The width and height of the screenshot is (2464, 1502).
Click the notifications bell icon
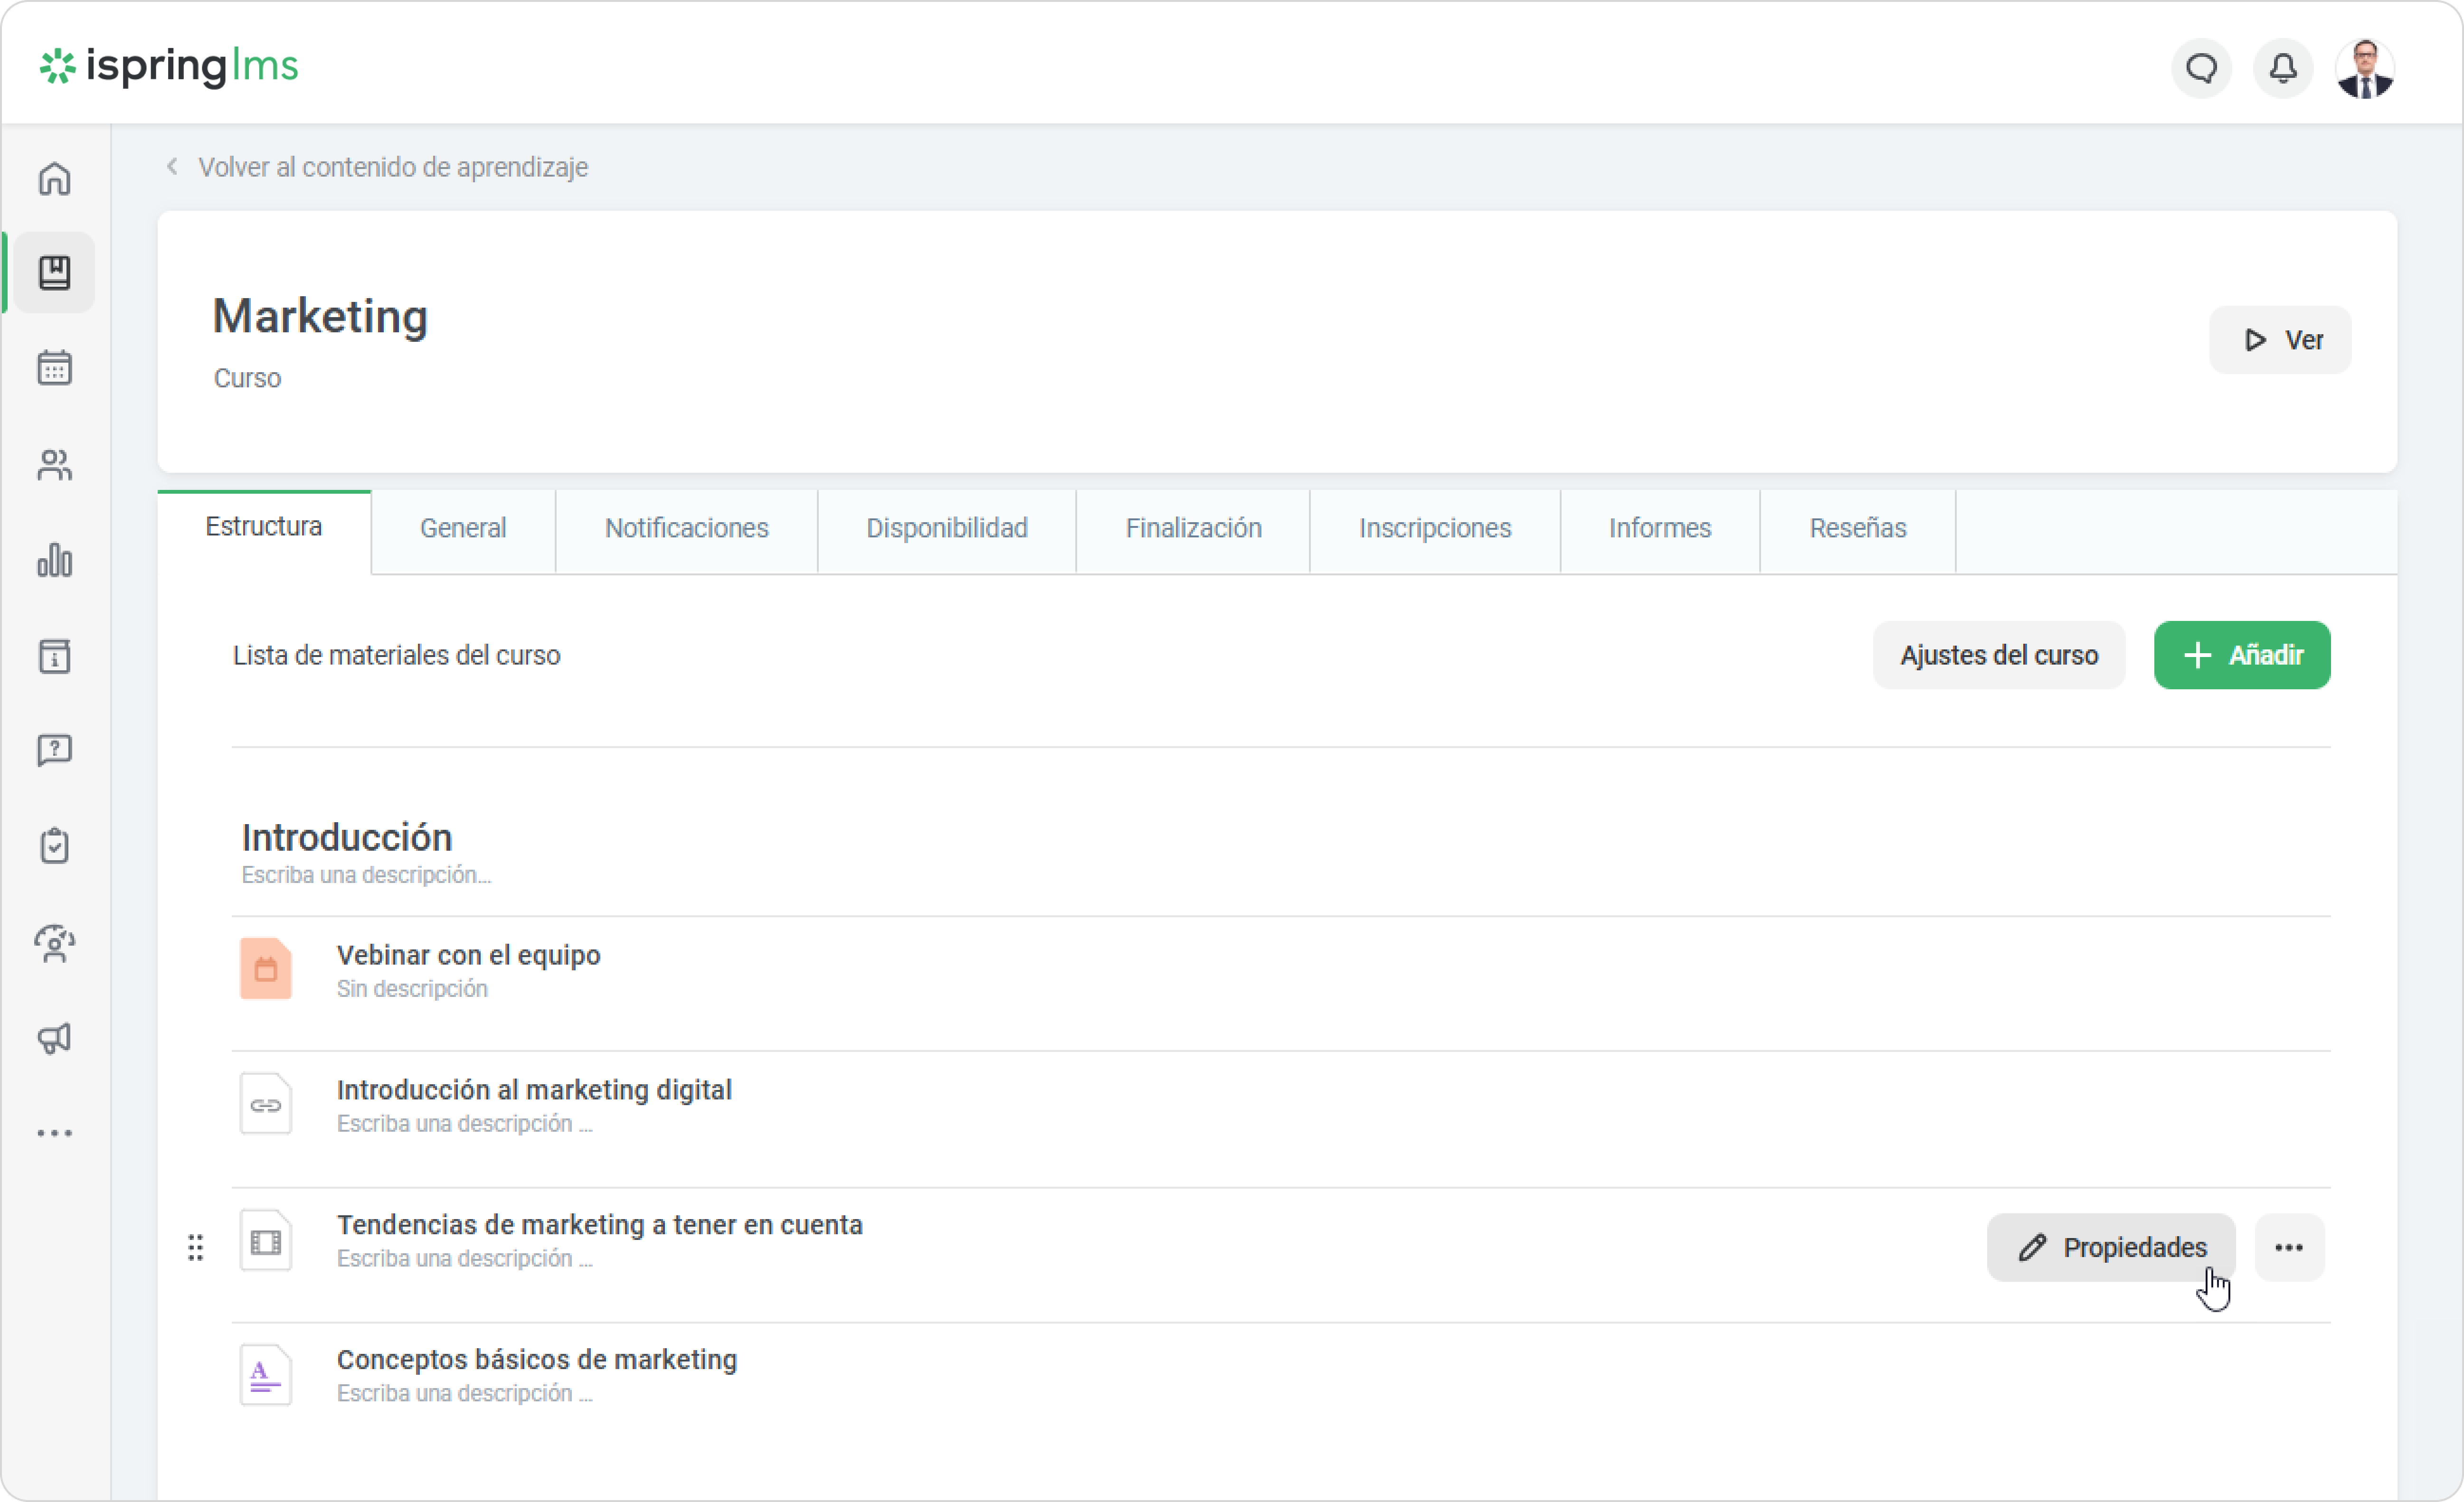tap(2282, 69)
